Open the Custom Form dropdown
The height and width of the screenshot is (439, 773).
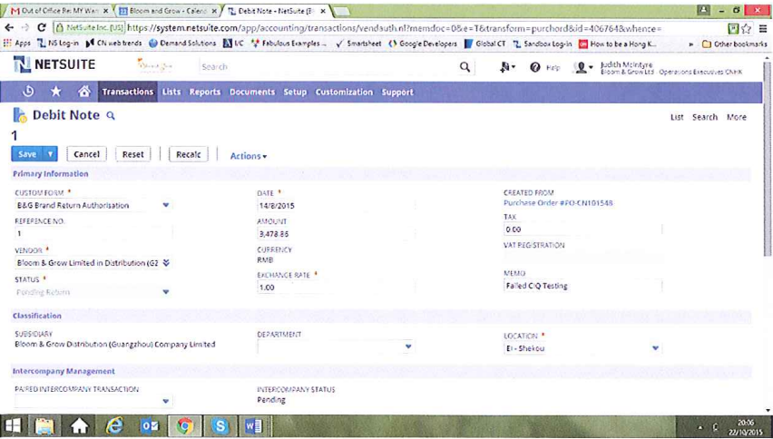pyautogui.click(x=166, y=205)
